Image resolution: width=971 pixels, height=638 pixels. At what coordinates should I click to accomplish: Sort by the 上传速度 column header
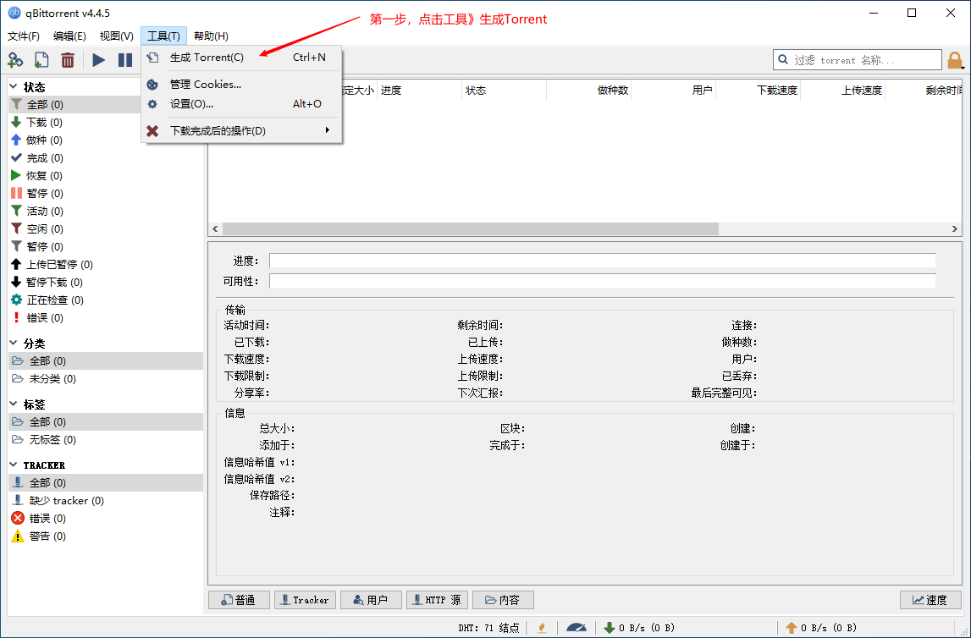[x=843, y=91]
